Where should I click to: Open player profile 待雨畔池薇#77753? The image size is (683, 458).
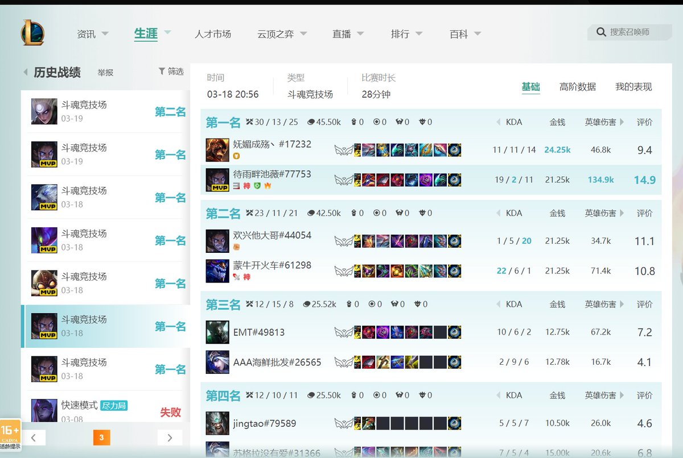pyautogui.click(x=272, y=174)
